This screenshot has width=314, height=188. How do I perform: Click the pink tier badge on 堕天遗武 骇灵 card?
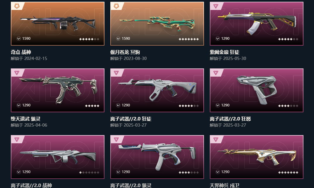(17, 73)
